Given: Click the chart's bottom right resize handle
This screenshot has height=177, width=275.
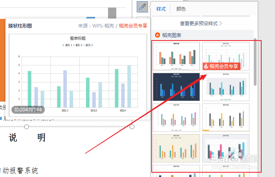Looking at the screenshot, I should pyautogui.click(x=132, y=127).
